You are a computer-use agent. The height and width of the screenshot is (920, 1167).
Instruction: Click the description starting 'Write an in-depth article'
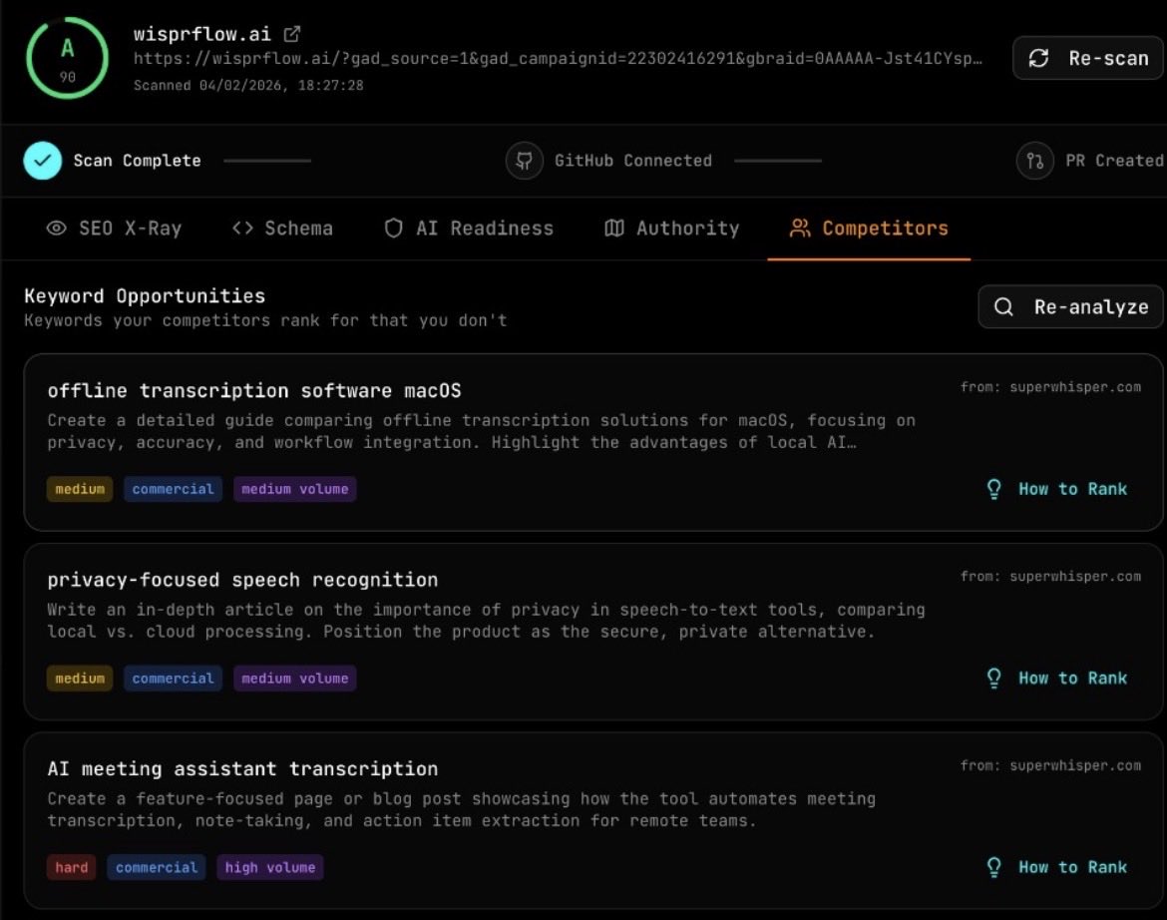pyautogui.click(x=486, y=621)
